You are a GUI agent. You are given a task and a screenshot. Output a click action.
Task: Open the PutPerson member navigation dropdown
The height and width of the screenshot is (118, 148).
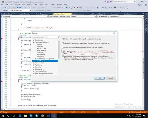tap(143, 16)
